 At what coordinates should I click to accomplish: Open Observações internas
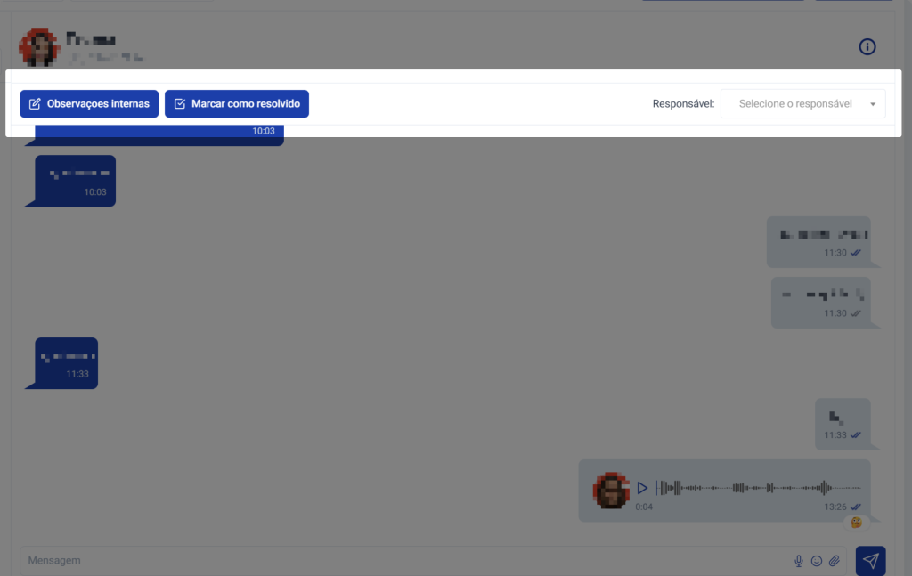tap(89, 104)
